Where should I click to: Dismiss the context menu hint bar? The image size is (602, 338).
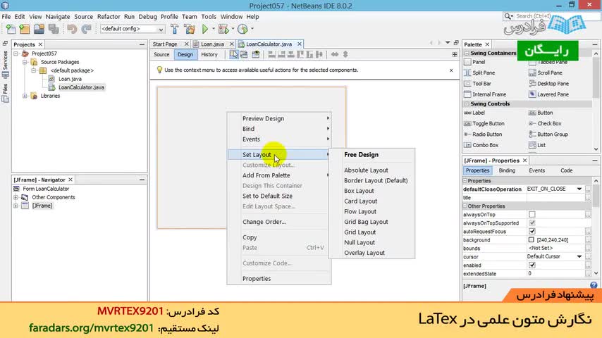point(451,70)
